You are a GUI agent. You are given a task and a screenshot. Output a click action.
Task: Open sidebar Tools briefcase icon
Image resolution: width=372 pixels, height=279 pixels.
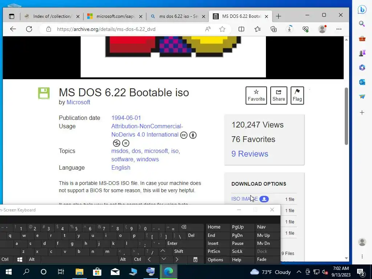[362, 39]
